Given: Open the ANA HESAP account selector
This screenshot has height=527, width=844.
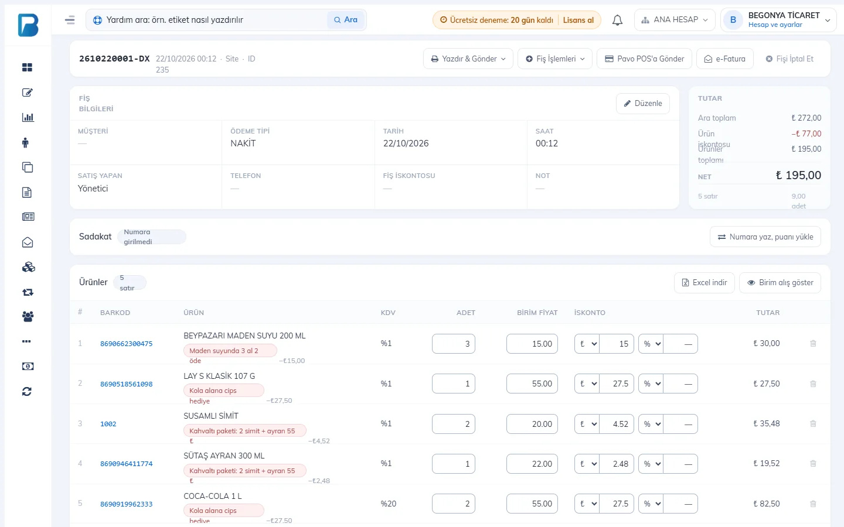Looking at the screenshot, I should (675, 20).
